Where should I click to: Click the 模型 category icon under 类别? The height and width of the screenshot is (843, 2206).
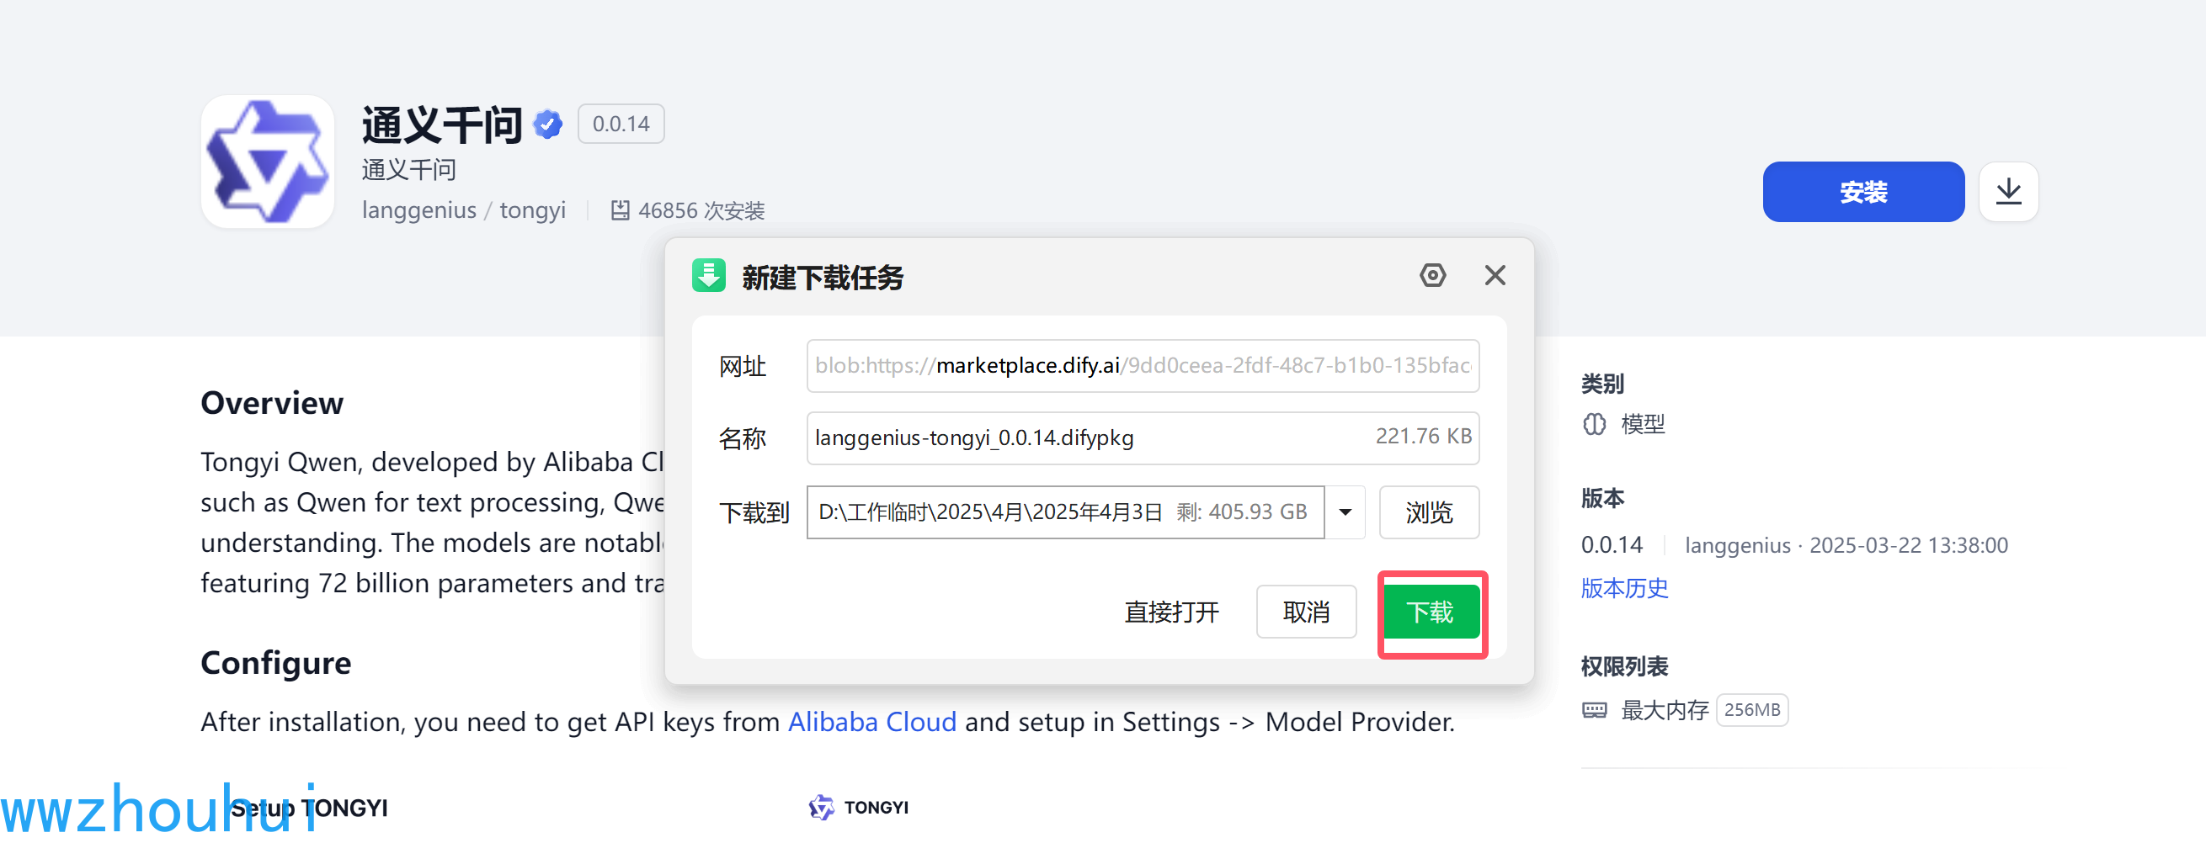coord(1595,424)
